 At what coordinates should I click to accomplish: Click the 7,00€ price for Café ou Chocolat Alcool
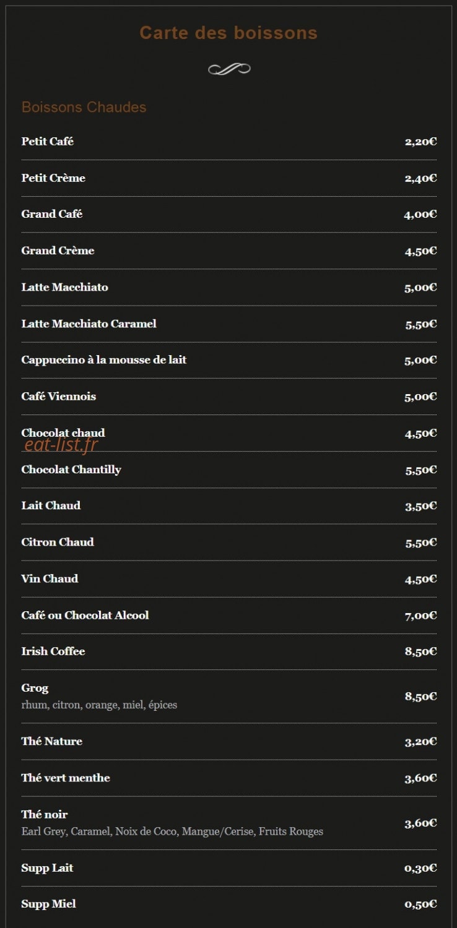(421, 616)
